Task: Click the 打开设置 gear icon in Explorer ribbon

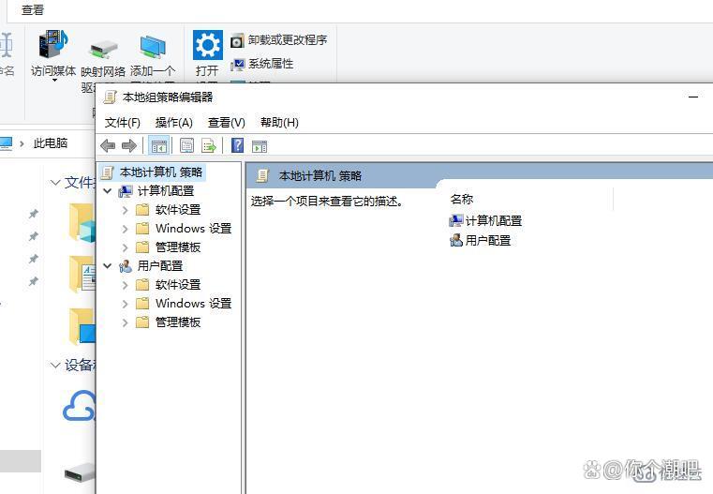Action: [x=208, y=45]
